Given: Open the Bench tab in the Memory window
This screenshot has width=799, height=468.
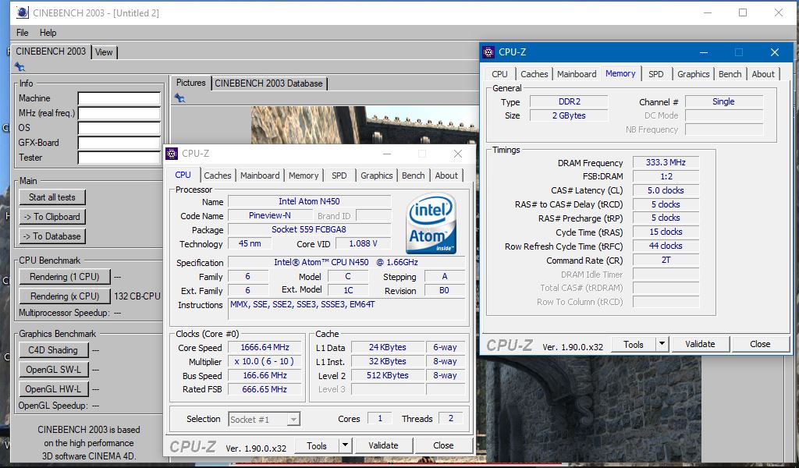Looking at the screenshot, I should coord(730,74).
